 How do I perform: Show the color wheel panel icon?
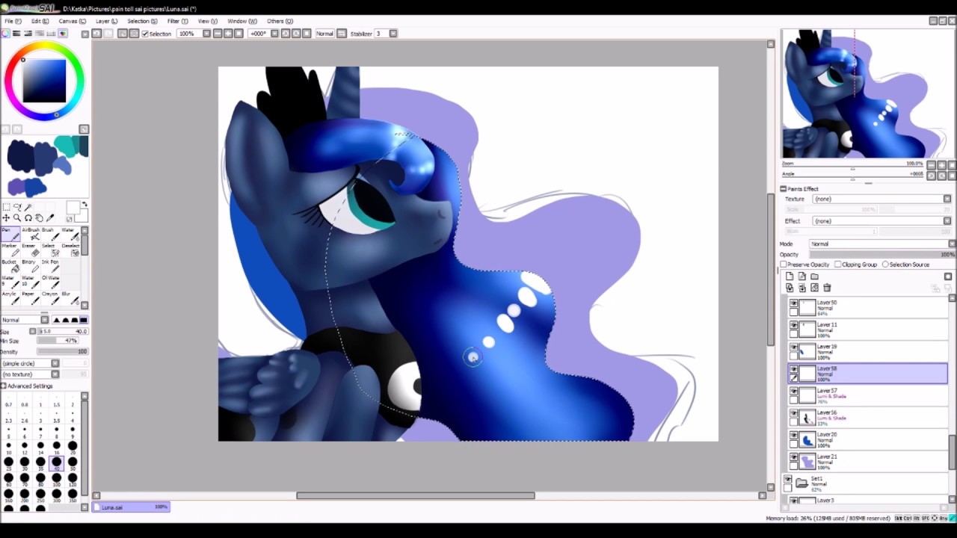click(5, 34)
